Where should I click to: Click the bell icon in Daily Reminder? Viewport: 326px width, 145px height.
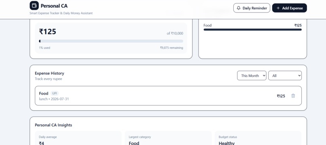point(239,8)
